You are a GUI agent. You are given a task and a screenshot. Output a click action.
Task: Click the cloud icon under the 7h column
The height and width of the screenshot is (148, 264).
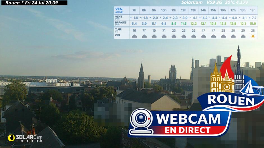pyautogui.click(x=134, y=36)
